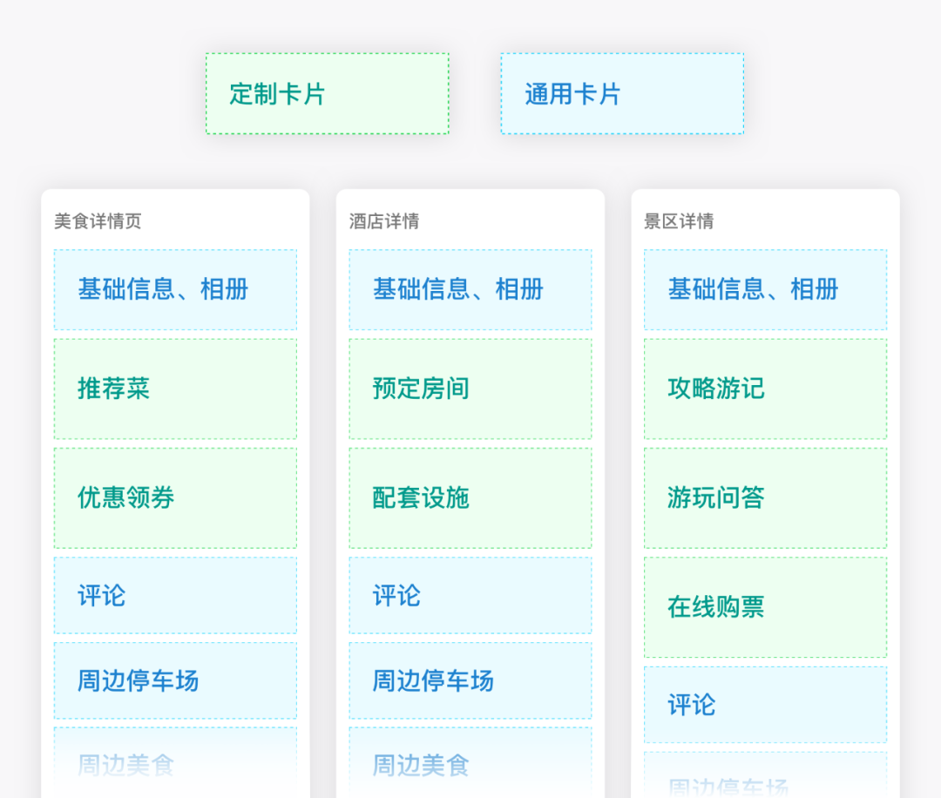Click 评论 card in 酒店详情 column
The height and width of the screenshot is (798, 941).
(470, 596)
